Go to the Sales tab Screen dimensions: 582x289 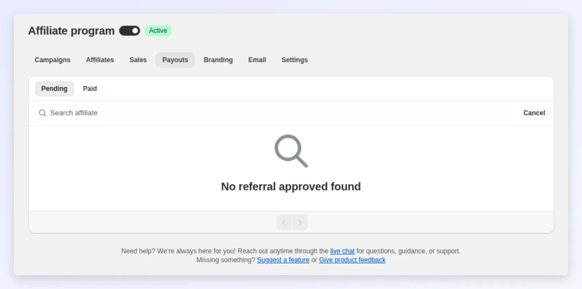coord(138,60)
